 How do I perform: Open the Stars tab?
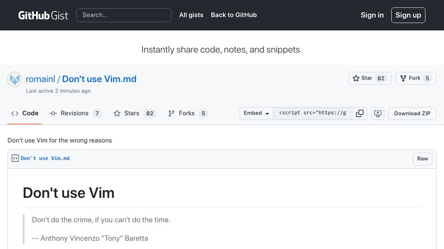point(135,113)
